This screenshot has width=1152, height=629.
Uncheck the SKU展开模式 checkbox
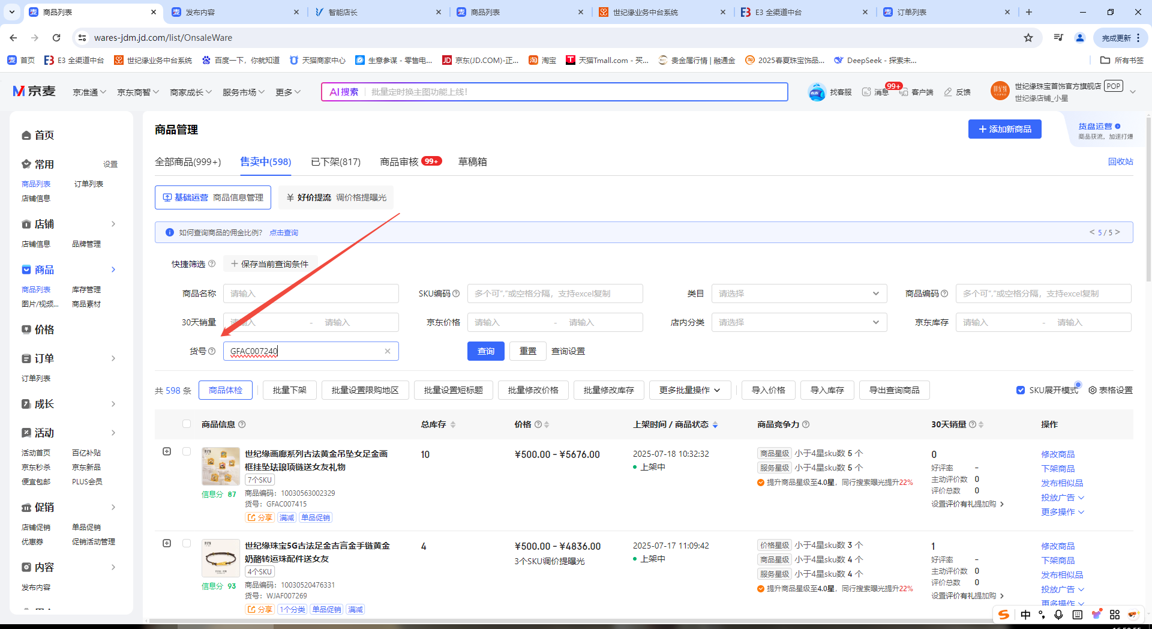pos(1021,390)
